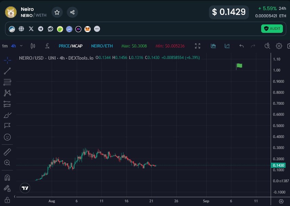The height and width of the screenshot is (206, 290).
Task: Toggle lock all drawings padlock
Action: [x=7, y=200]
